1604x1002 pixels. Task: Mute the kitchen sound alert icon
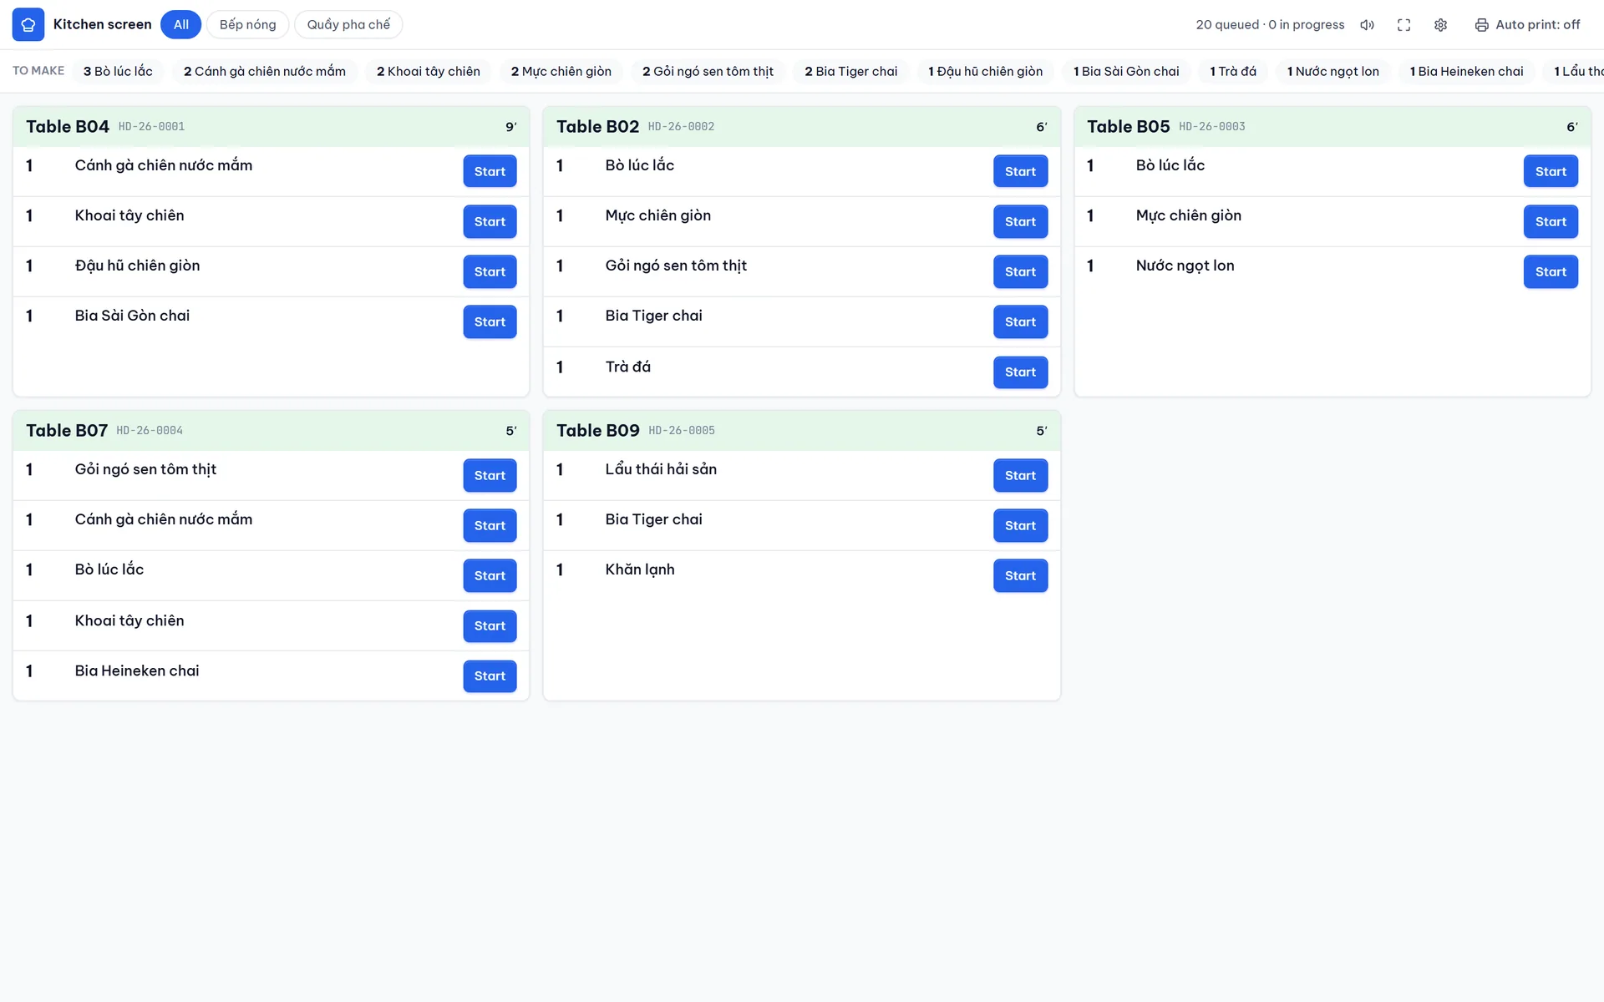1367,25
